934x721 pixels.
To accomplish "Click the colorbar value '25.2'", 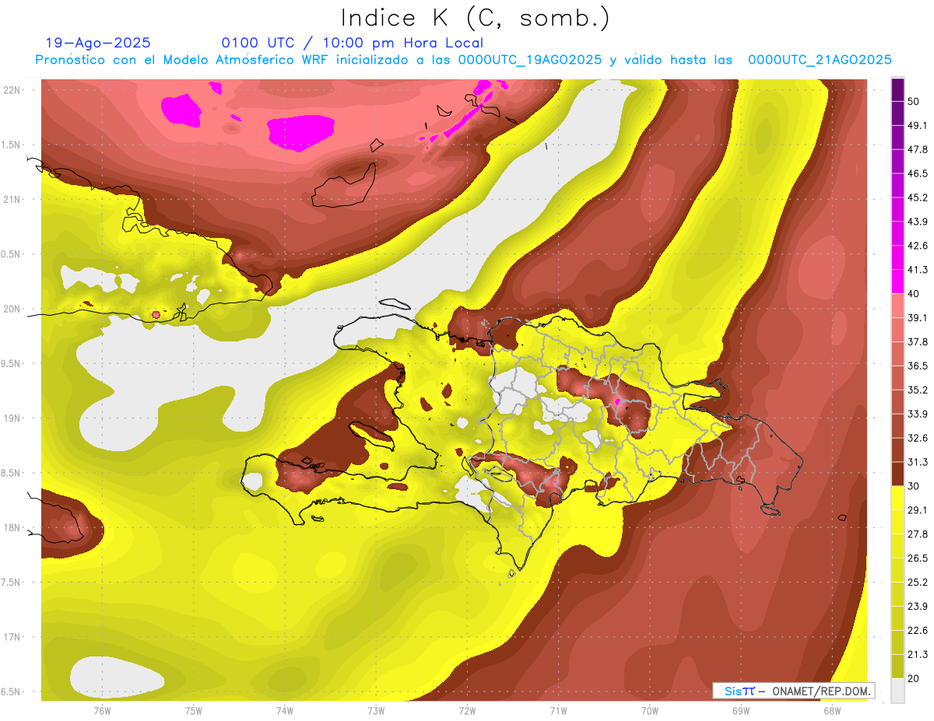I will [x=918, y=583].
